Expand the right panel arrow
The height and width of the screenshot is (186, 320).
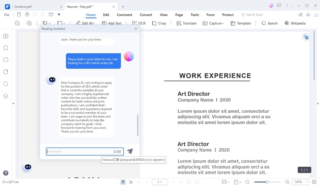coord(318,104)
